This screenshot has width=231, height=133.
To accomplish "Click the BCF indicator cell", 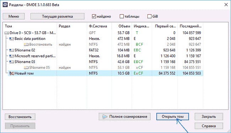I will pos(139,44).
